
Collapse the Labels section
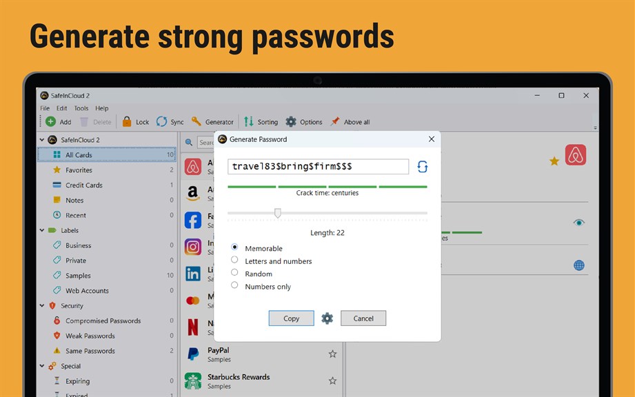(x=42, y=230)
